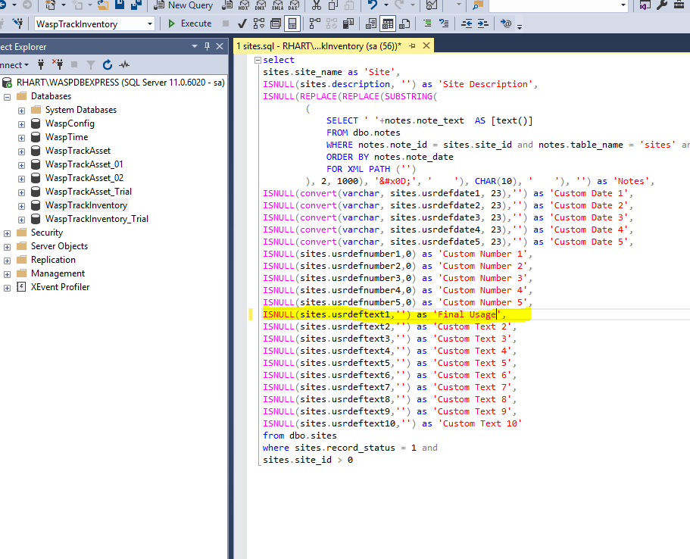
Task: Open Activity Monitor from Object Explorer toolbar
Action: [124, 64]
